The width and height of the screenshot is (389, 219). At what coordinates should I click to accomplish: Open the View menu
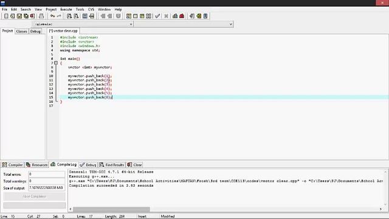coord(38,9)
